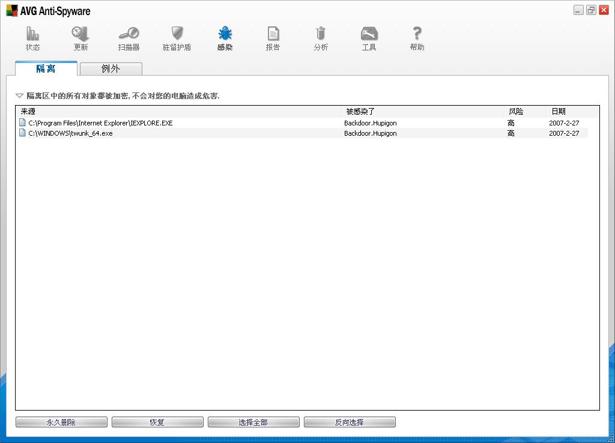Screen dimensions: 615x443
Task: Click 高 risk value in IEXPLORE.EXE row
Action: tap(511, 122)
